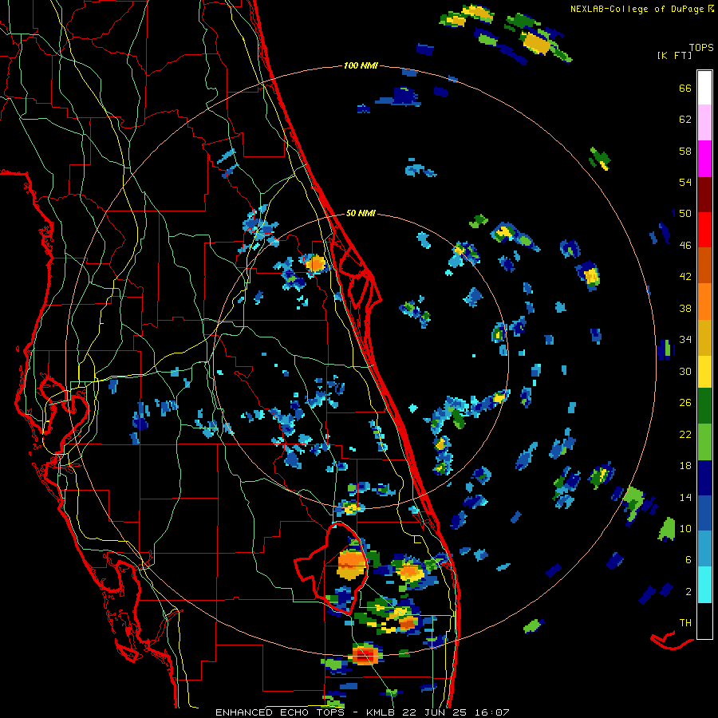
Task: Click the 18 legend value
Action: [685, 466]
